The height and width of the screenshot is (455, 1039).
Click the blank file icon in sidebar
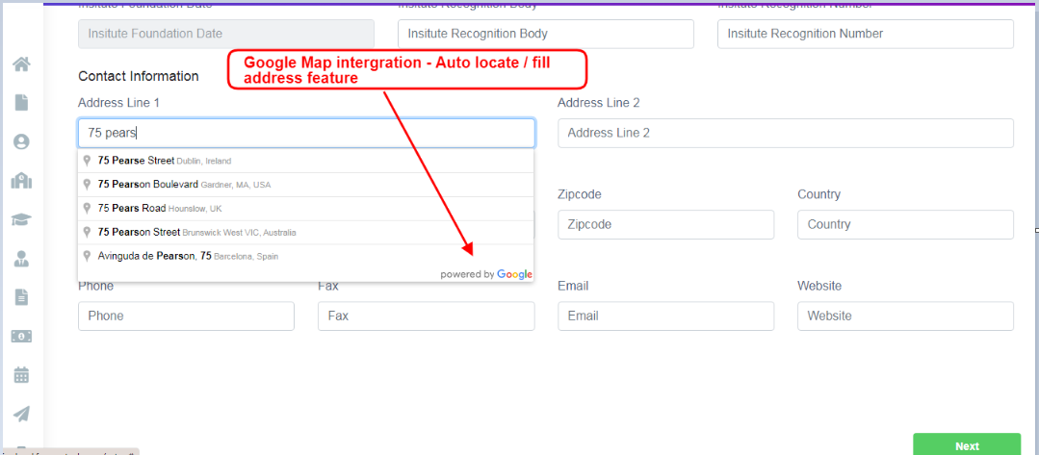[x=22, y=102]
